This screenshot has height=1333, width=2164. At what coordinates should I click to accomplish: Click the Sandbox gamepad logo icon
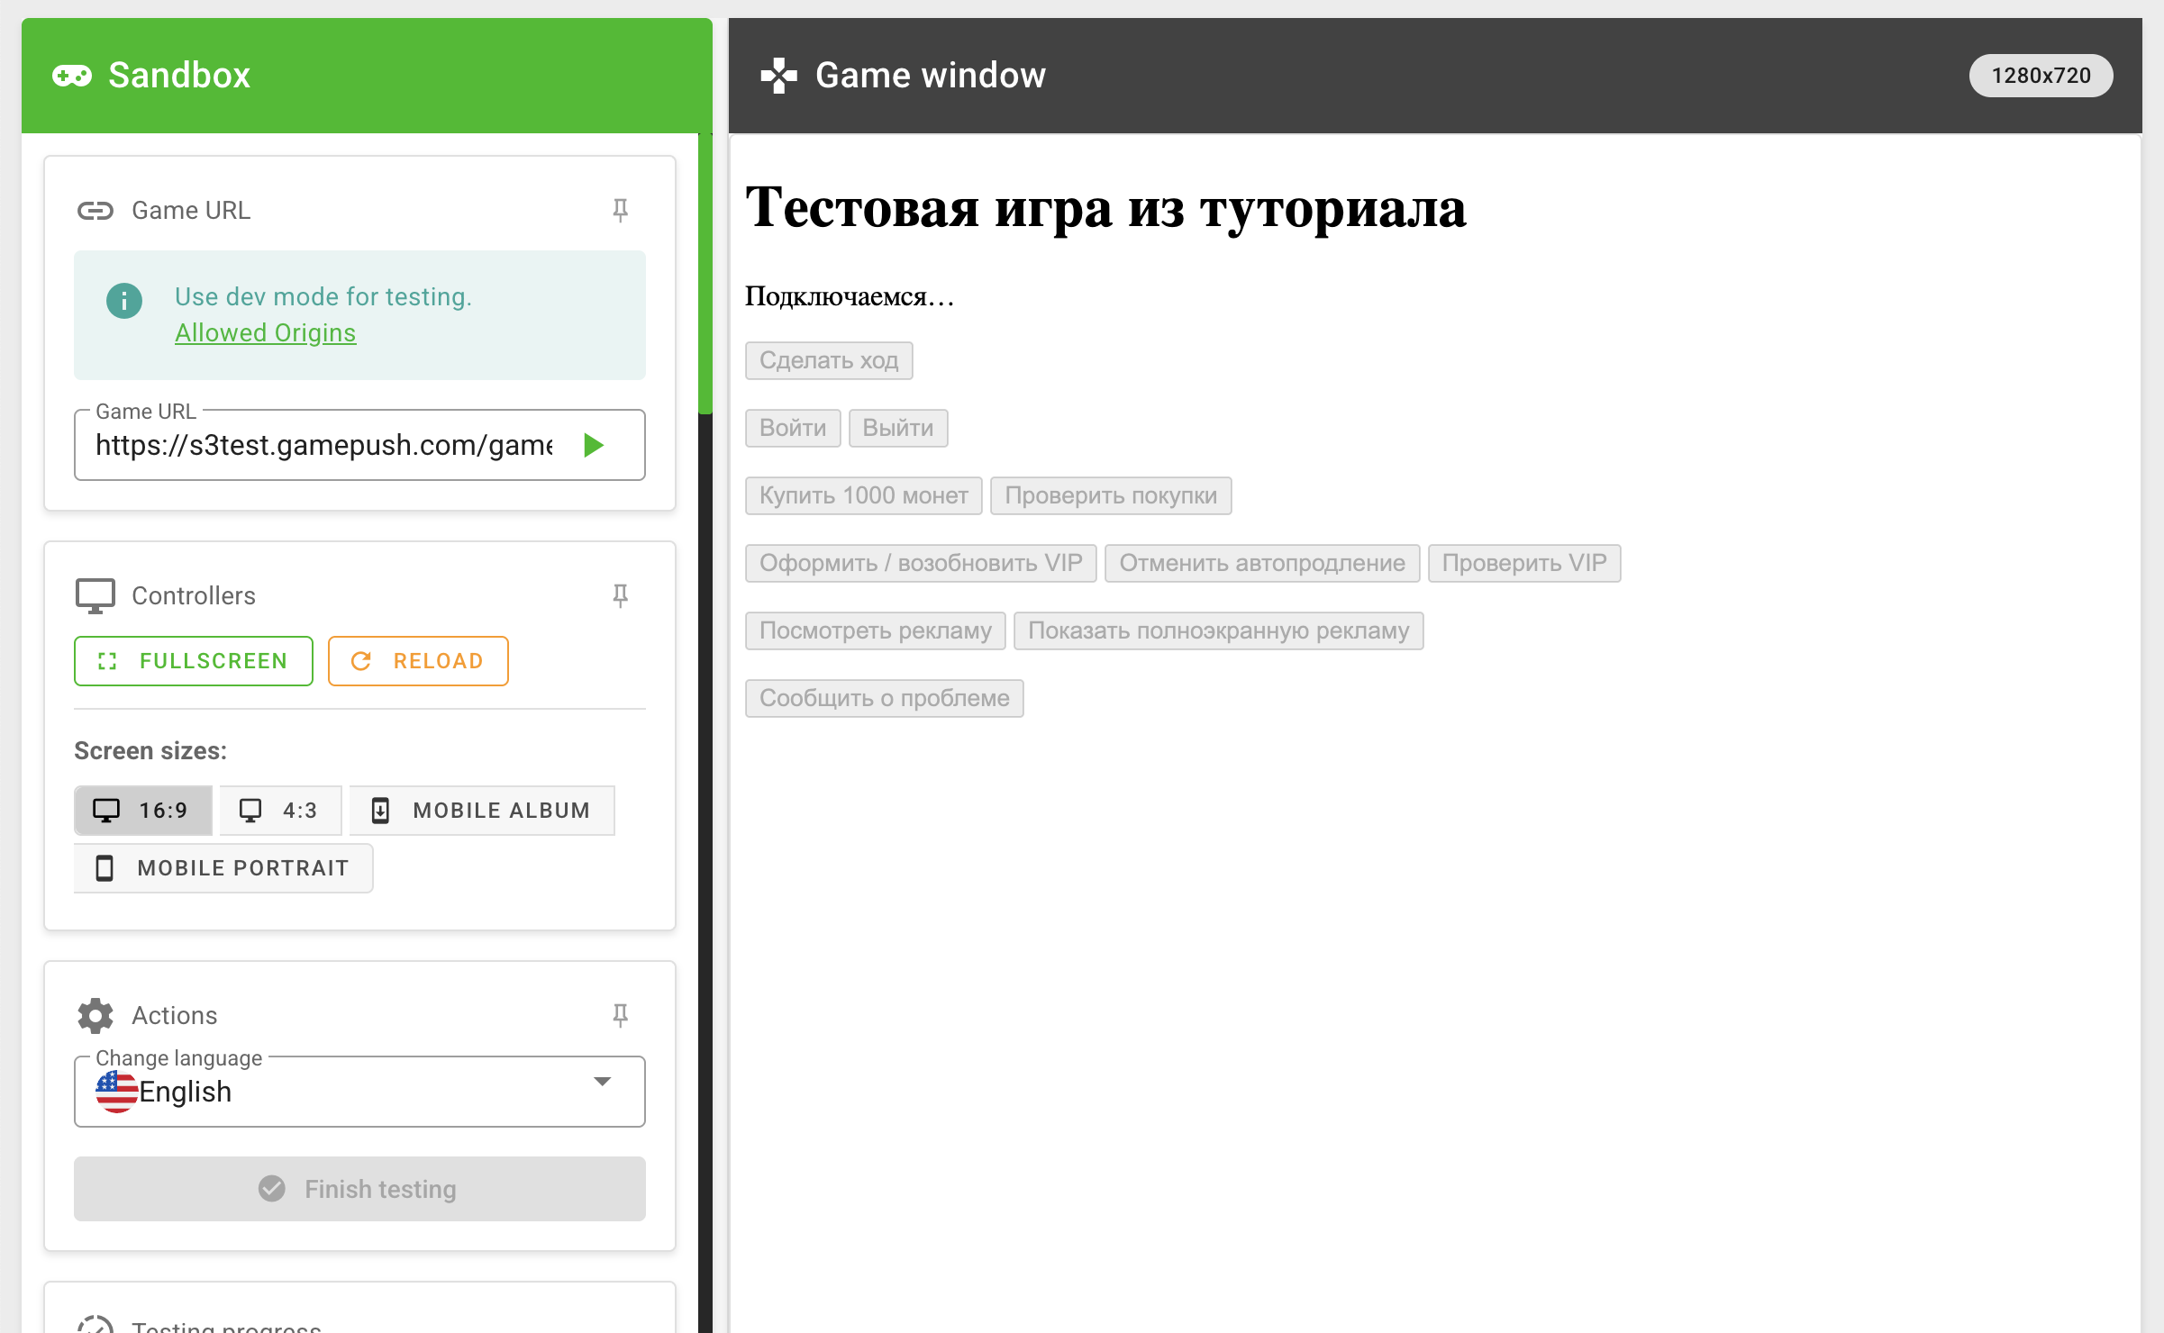pos(72,76)
